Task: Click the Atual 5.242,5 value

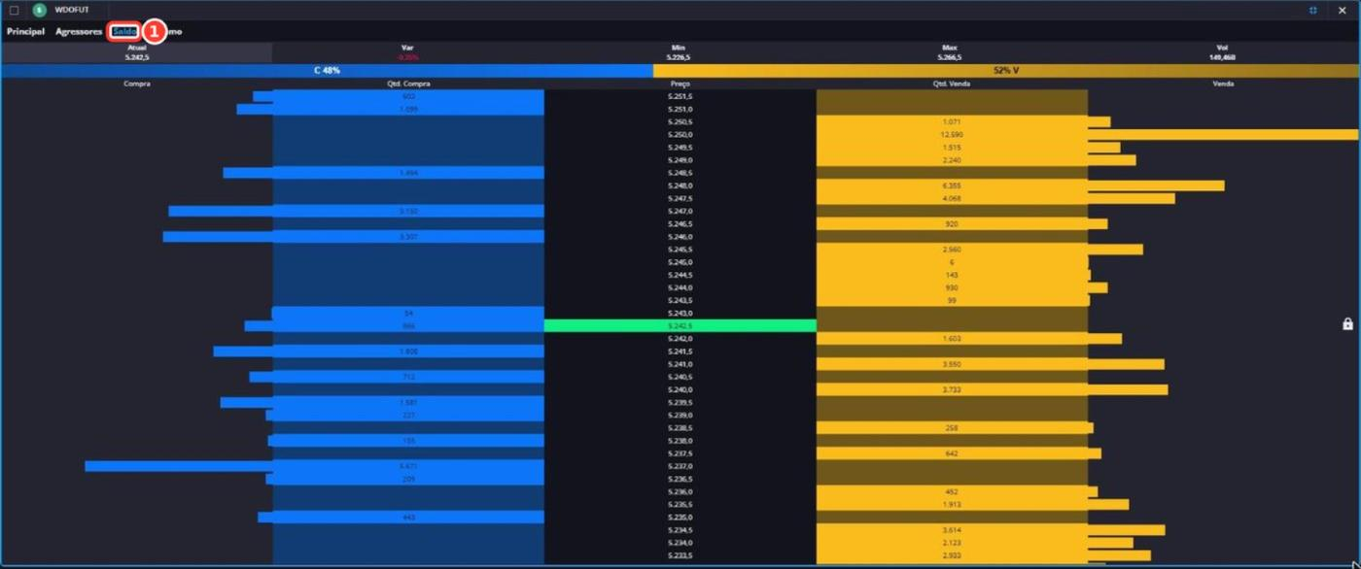Action: [136, 57]
